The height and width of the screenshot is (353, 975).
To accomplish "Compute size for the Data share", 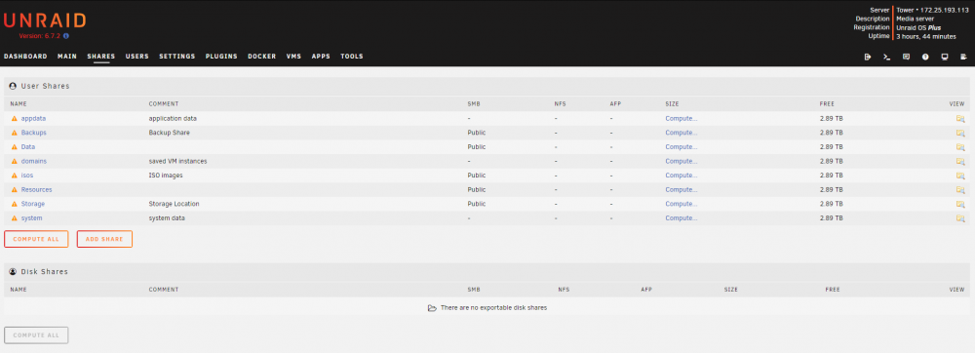I will tap(682, 146).
